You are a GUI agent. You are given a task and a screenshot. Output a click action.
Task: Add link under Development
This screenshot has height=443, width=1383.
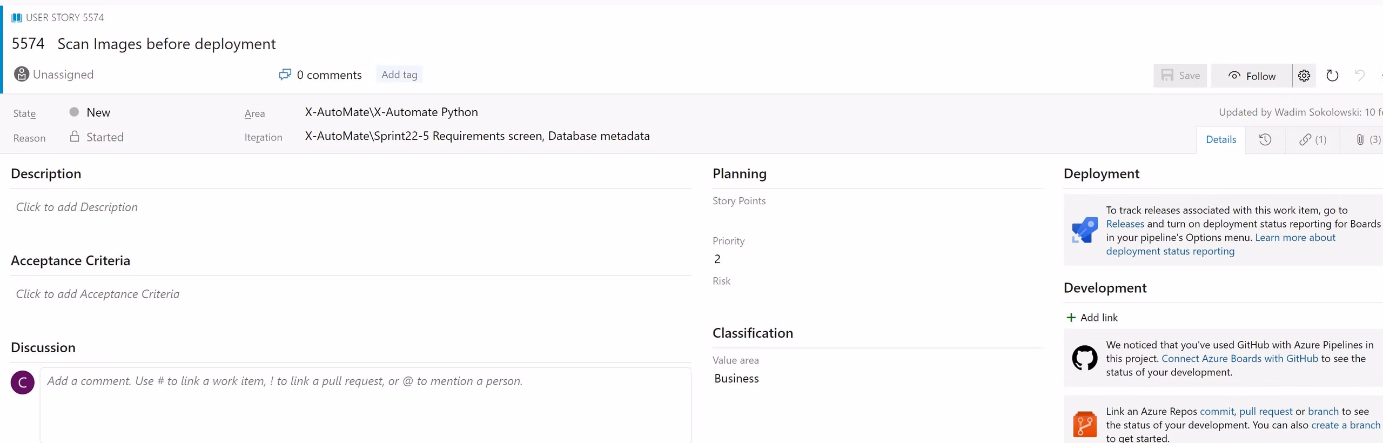point(1092,318)
